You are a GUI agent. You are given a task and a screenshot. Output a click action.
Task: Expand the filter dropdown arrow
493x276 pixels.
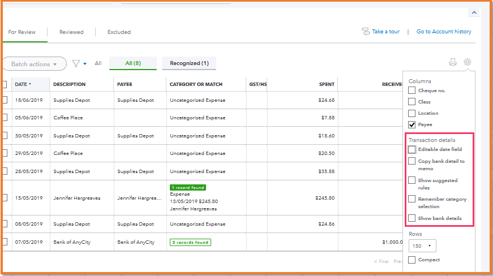tap(85, 64)
